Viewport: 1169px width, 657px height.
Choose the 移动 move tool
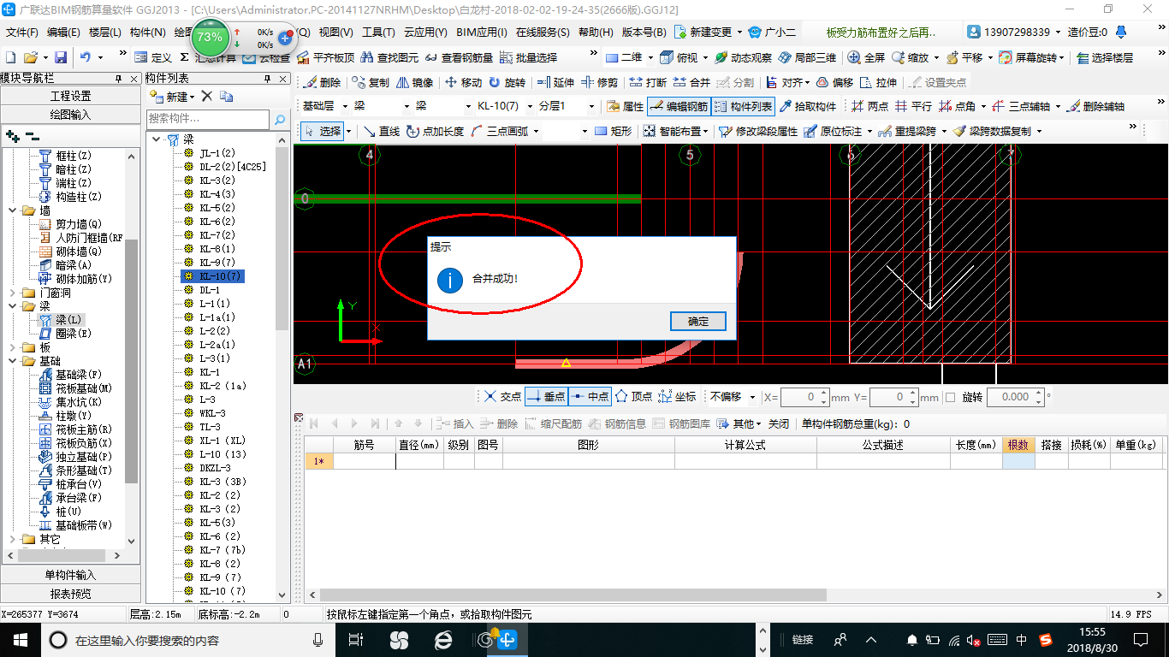[x=464, y=83]
